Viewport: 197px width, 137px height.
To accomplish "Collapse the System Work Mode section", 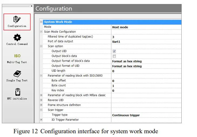I will [x=41, y=22].
